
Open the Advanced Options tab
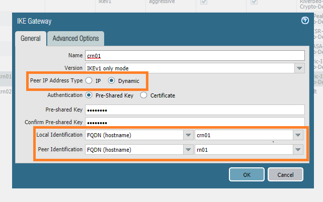point(75,38)
